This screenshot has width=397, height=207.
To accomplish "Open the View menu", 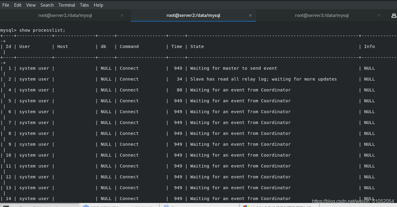I will click(31, 5).
